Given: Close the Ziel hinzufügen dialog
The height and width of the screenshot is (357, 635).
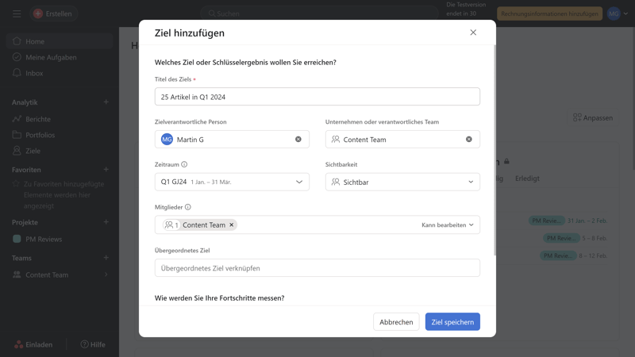Looking at the screenshot, I should tap(473, 33).
